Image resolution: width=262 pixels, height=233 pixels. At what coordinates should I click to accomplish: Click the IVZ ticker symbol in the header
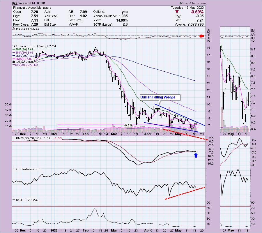(15, 3)
